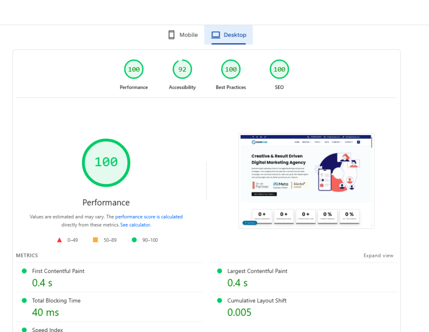This screenshot has height=332, width=429.
Task: Click Expand view above the metrics list
Action: coord(378,255)
